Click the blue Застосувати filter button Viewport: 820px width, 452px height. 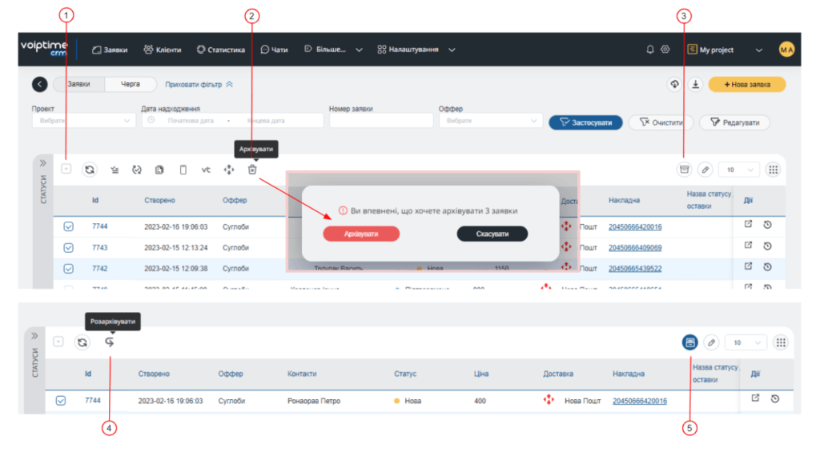click(585, 122)
